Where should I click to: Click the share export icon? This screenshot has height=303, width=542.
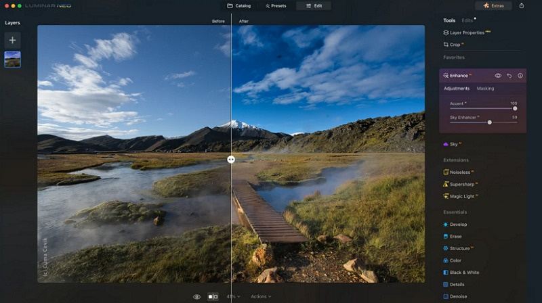coord(521,5)
